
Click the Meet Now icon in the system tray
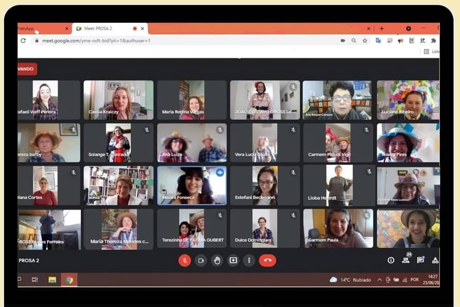[388, 280]
